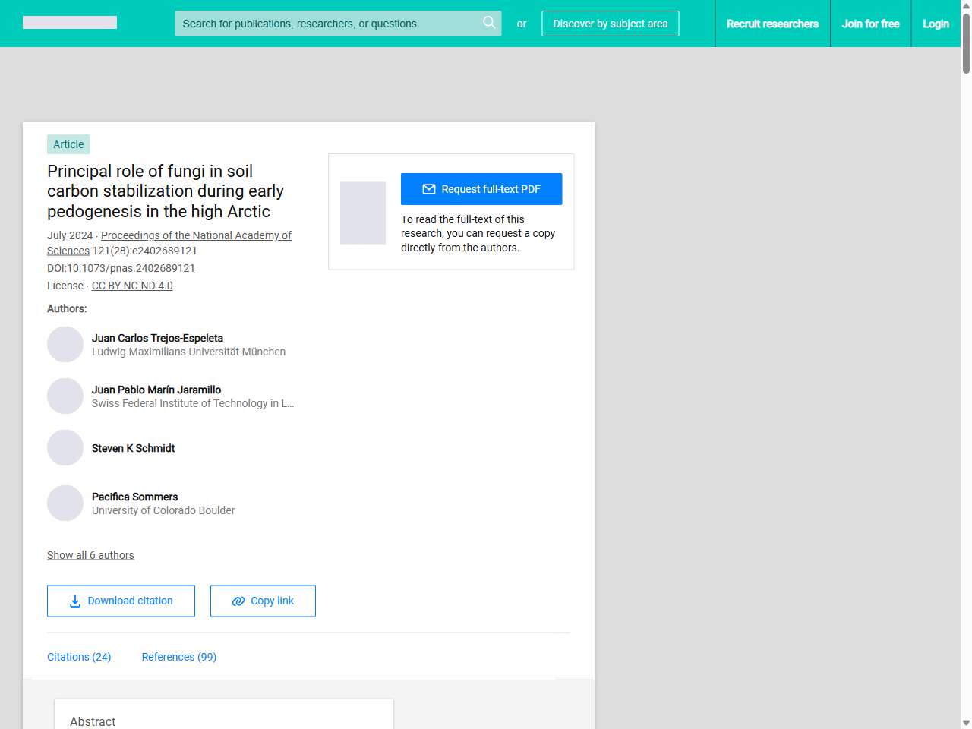
Task: Open Steven K Schmidt's avatar
Action: point(65,448)
